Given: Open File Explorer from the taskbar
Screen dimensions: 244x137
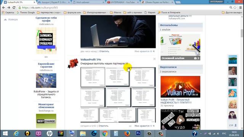Looking at the screenshot, I should (x=83, y=134).
